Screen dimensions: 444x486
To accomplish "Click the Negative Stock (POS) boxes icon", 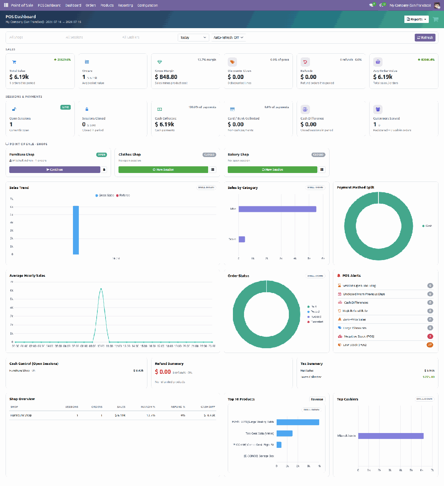I will (x=340, y=336).
